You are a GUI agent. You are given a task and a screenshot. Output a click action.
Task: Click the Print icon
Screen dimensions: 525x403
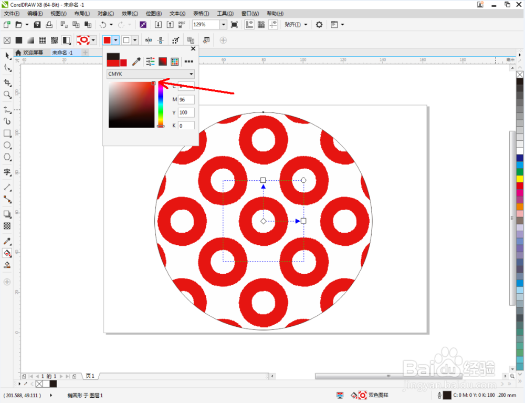click(x=49, y=25)
